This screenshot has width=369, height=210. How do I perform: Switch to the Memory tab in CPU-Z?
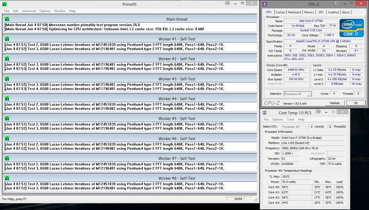coord(309,12)
